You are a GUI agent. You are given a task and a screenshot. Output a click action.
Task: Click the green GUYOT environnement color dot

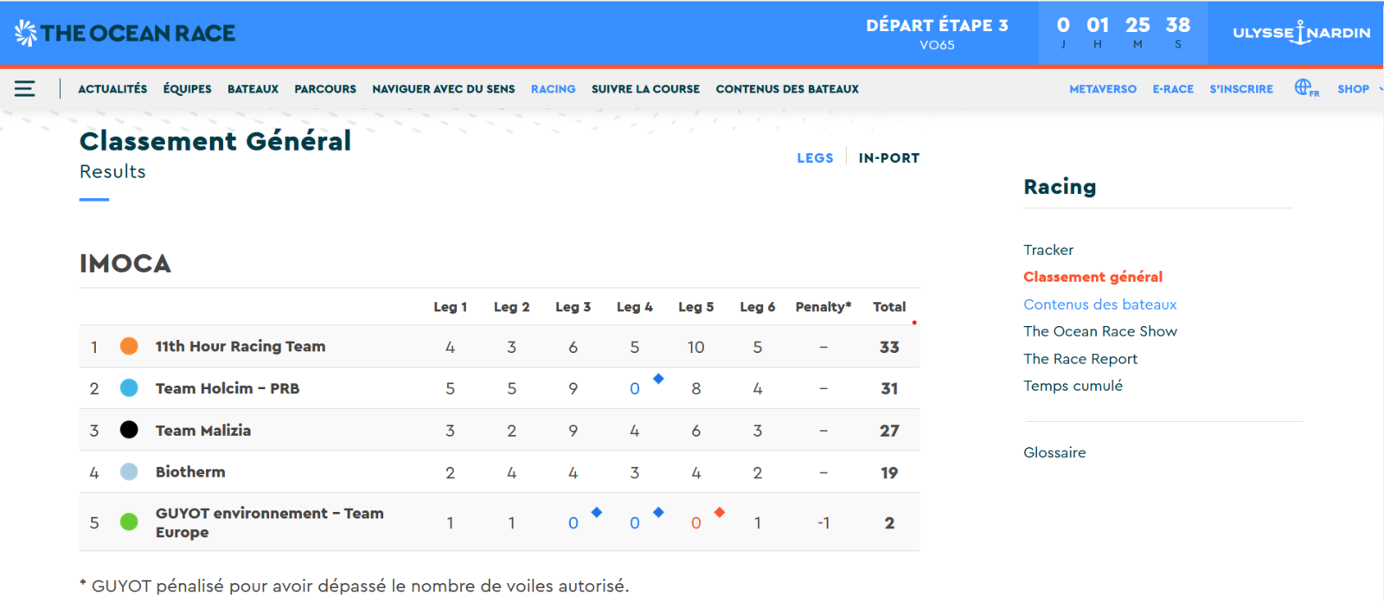(129, 522)
